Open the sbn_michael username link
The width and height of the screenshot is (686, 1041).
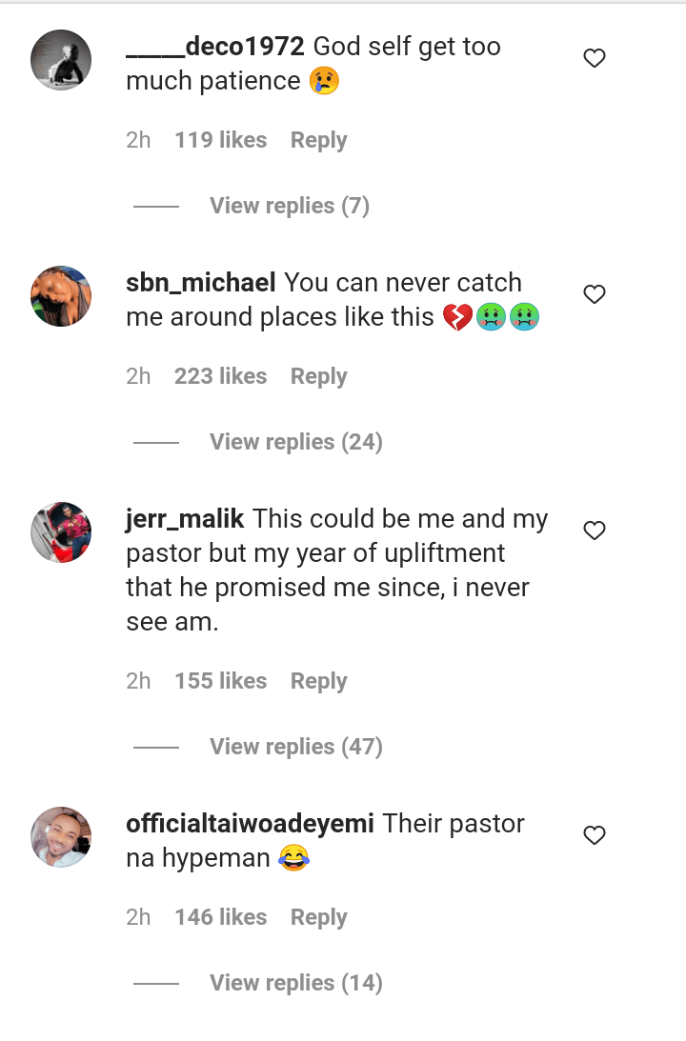[200, 283]
